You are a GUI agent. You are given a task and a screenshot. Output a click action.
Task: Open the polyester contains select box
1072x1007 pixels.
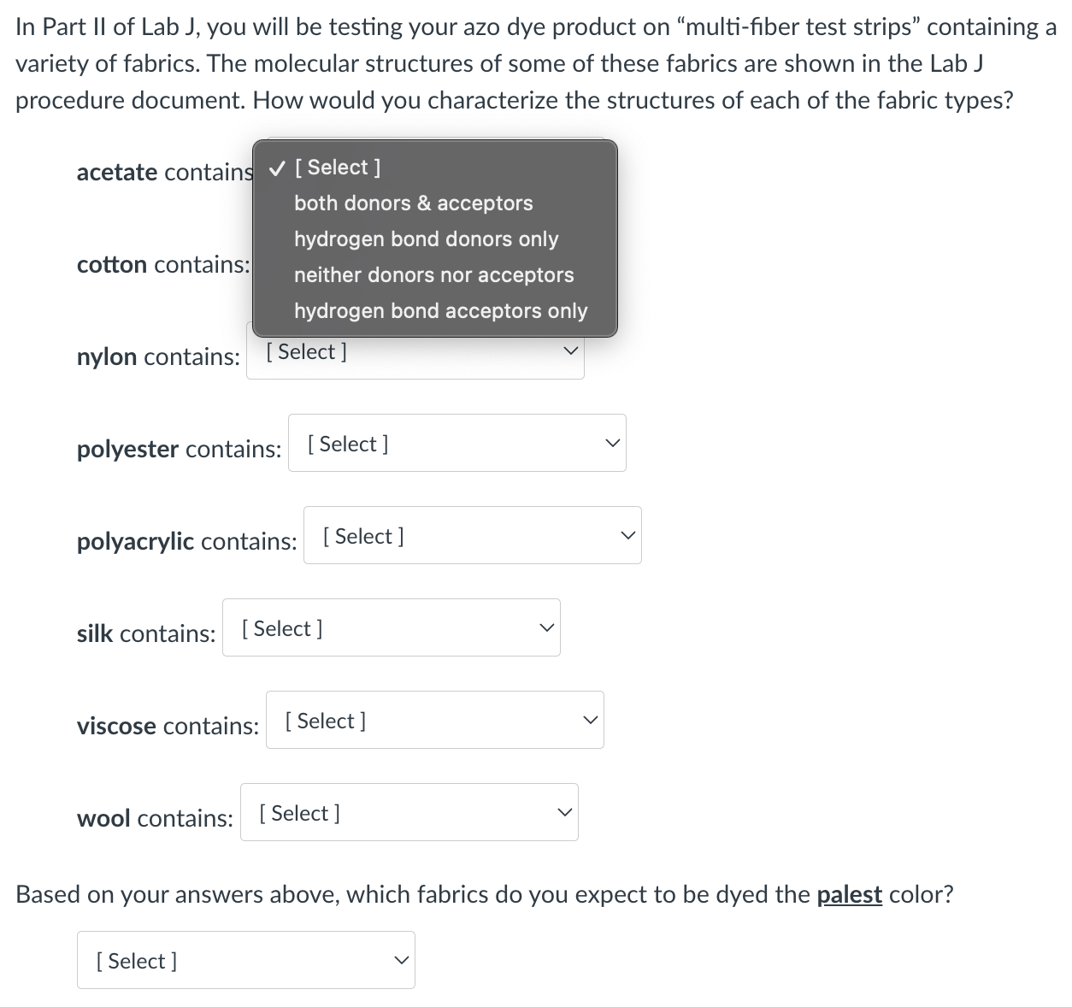456,444
